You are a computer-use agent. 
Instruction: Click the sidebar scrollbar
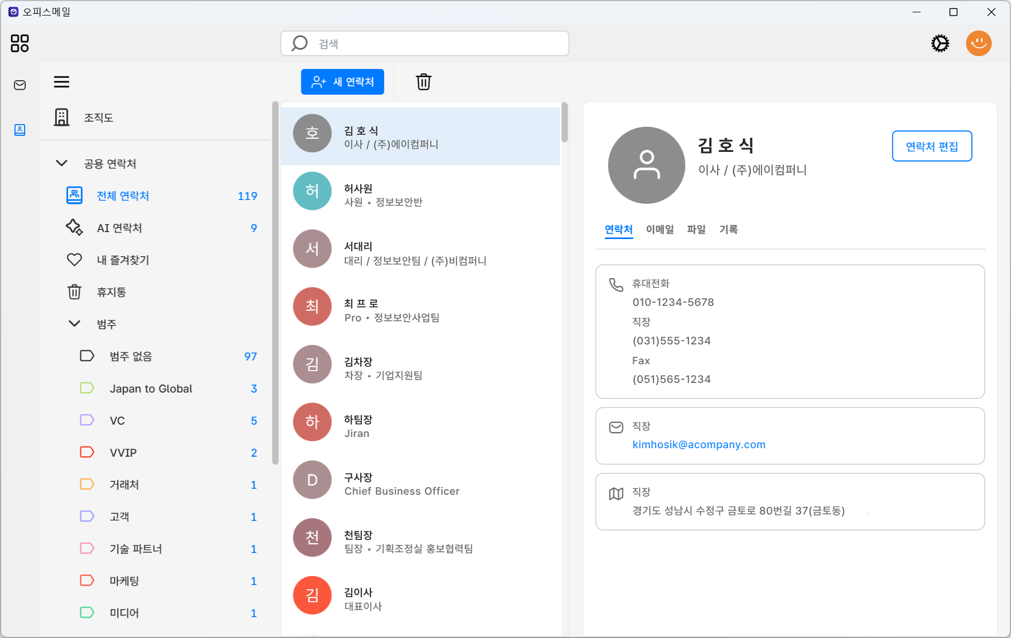click(x=276, y=283)
